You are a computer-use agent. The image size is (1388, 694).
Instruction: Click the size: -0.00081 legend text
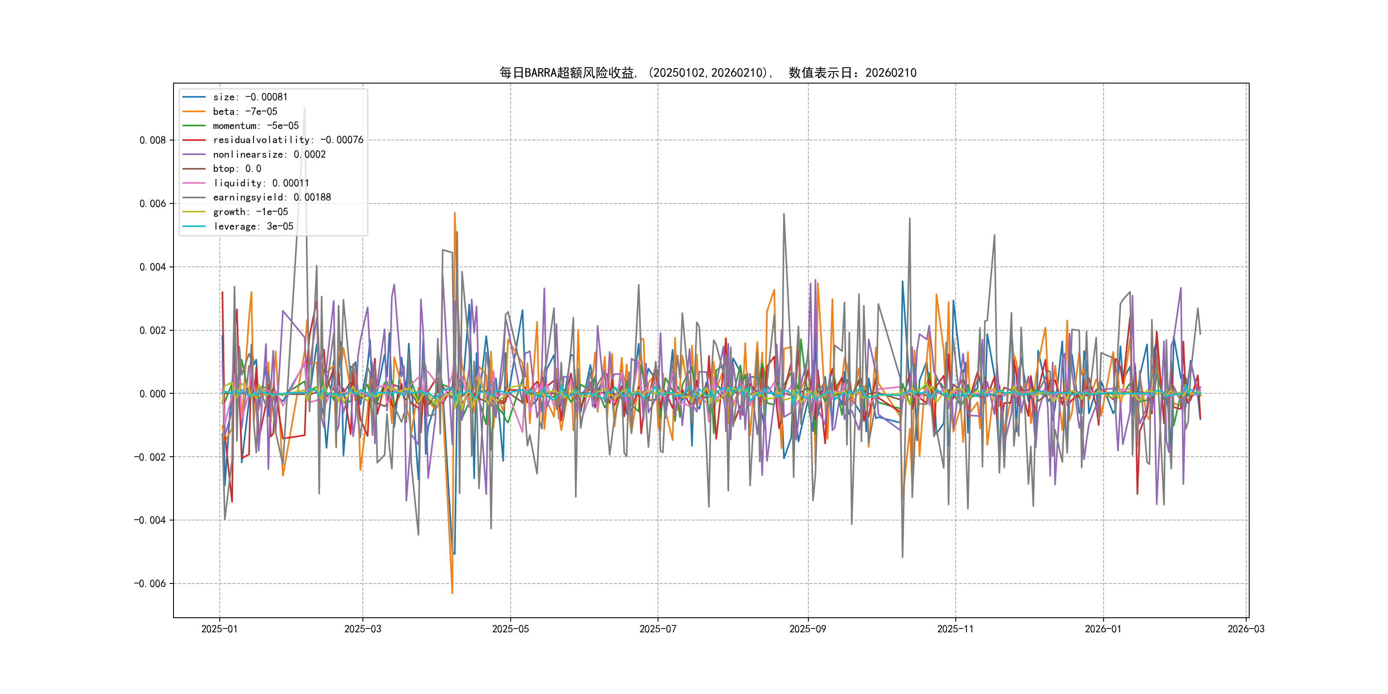pyautogui.click(x=250, y=97)
